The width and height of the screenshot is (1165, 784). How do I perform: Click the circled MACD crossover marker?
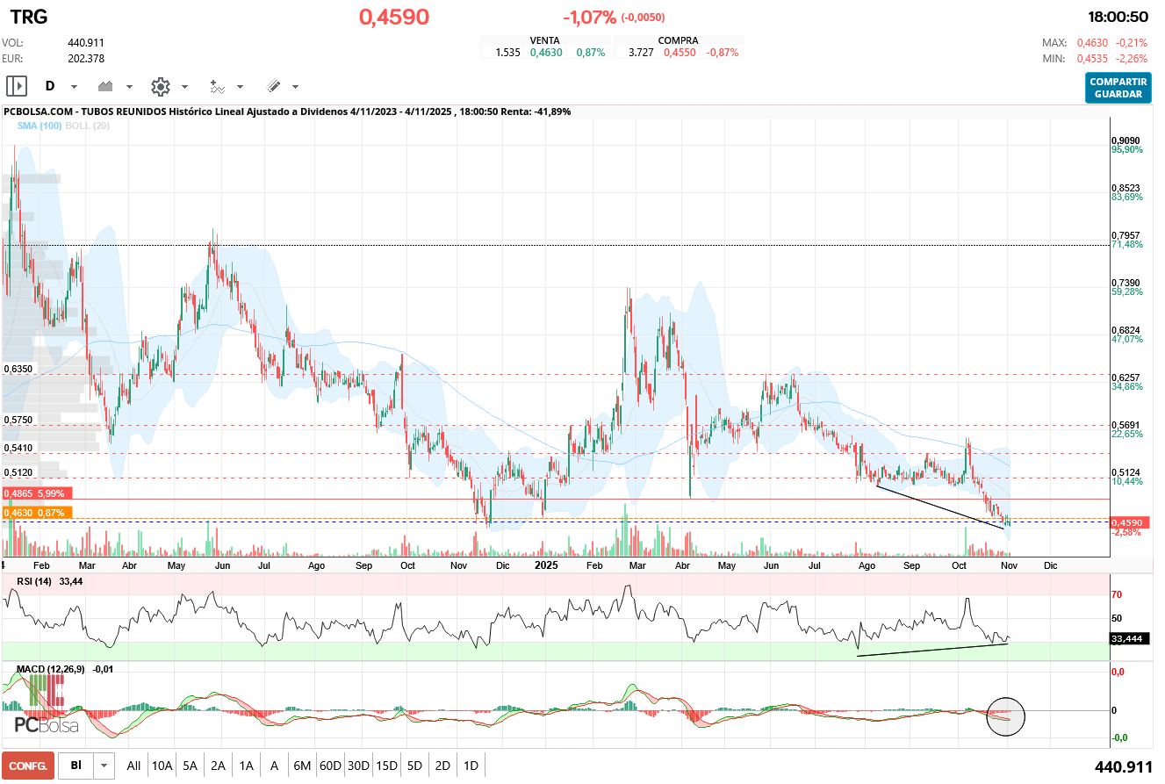click(x=1005, y=716)
